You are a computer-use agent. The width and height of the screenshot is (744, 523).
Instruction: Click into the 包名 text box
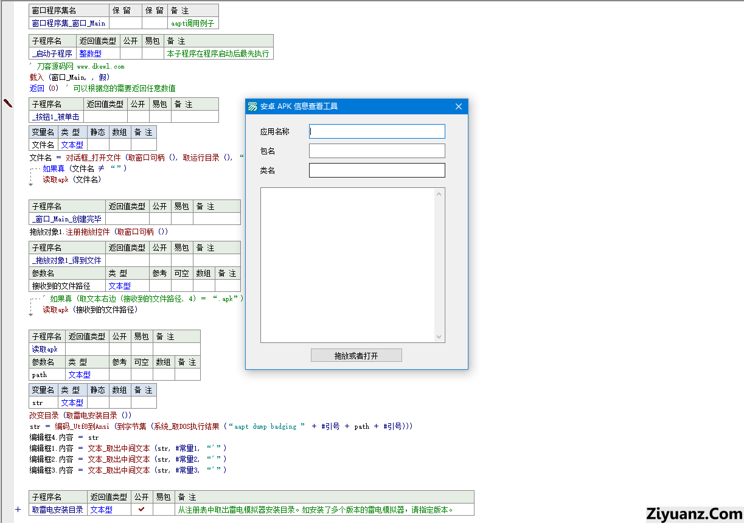click(x=377, y=151)
